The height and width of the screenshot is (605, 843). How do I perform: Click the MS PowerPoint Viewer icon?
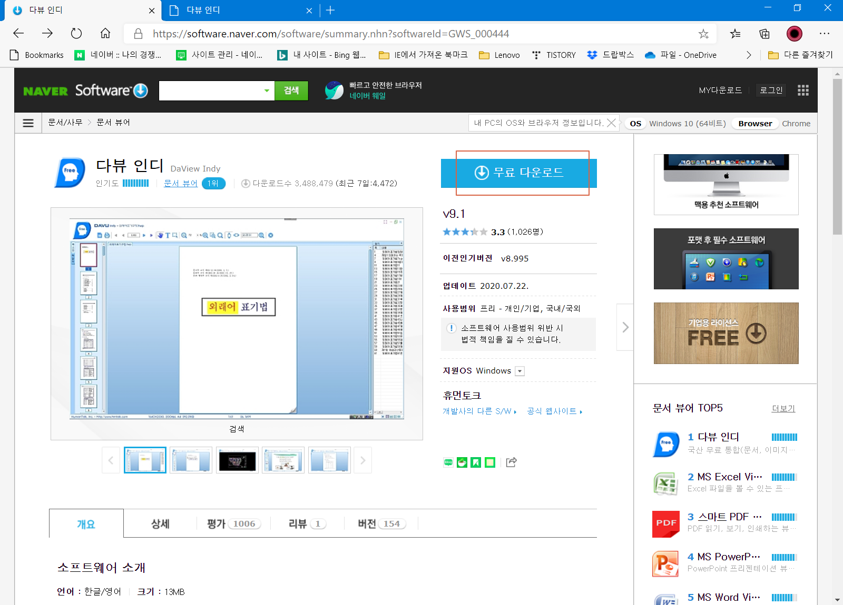pyautogui.click(x=666, y=564)
